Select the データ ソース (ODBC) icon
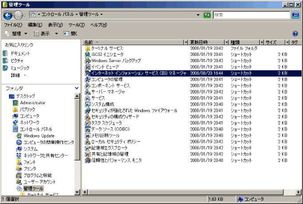 pyautogui.click(x=87, y=129)
